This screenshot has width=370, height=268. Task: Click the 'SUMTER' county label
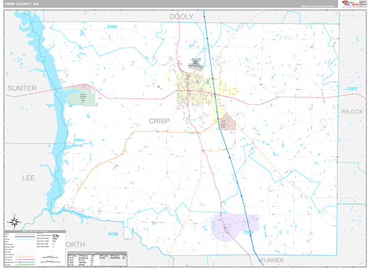point(22,88)
